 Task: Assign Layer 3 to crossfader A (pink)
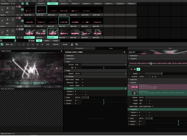point(19,7)
